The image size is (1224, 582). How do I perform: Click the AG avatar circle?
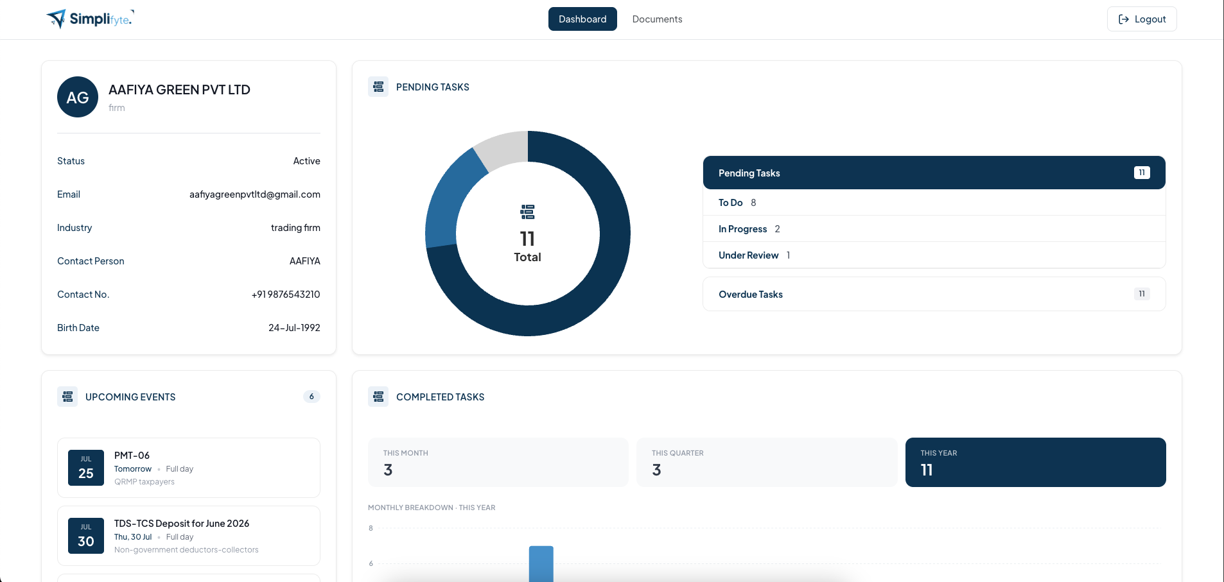pyautogui.click(x=78, y=97)
